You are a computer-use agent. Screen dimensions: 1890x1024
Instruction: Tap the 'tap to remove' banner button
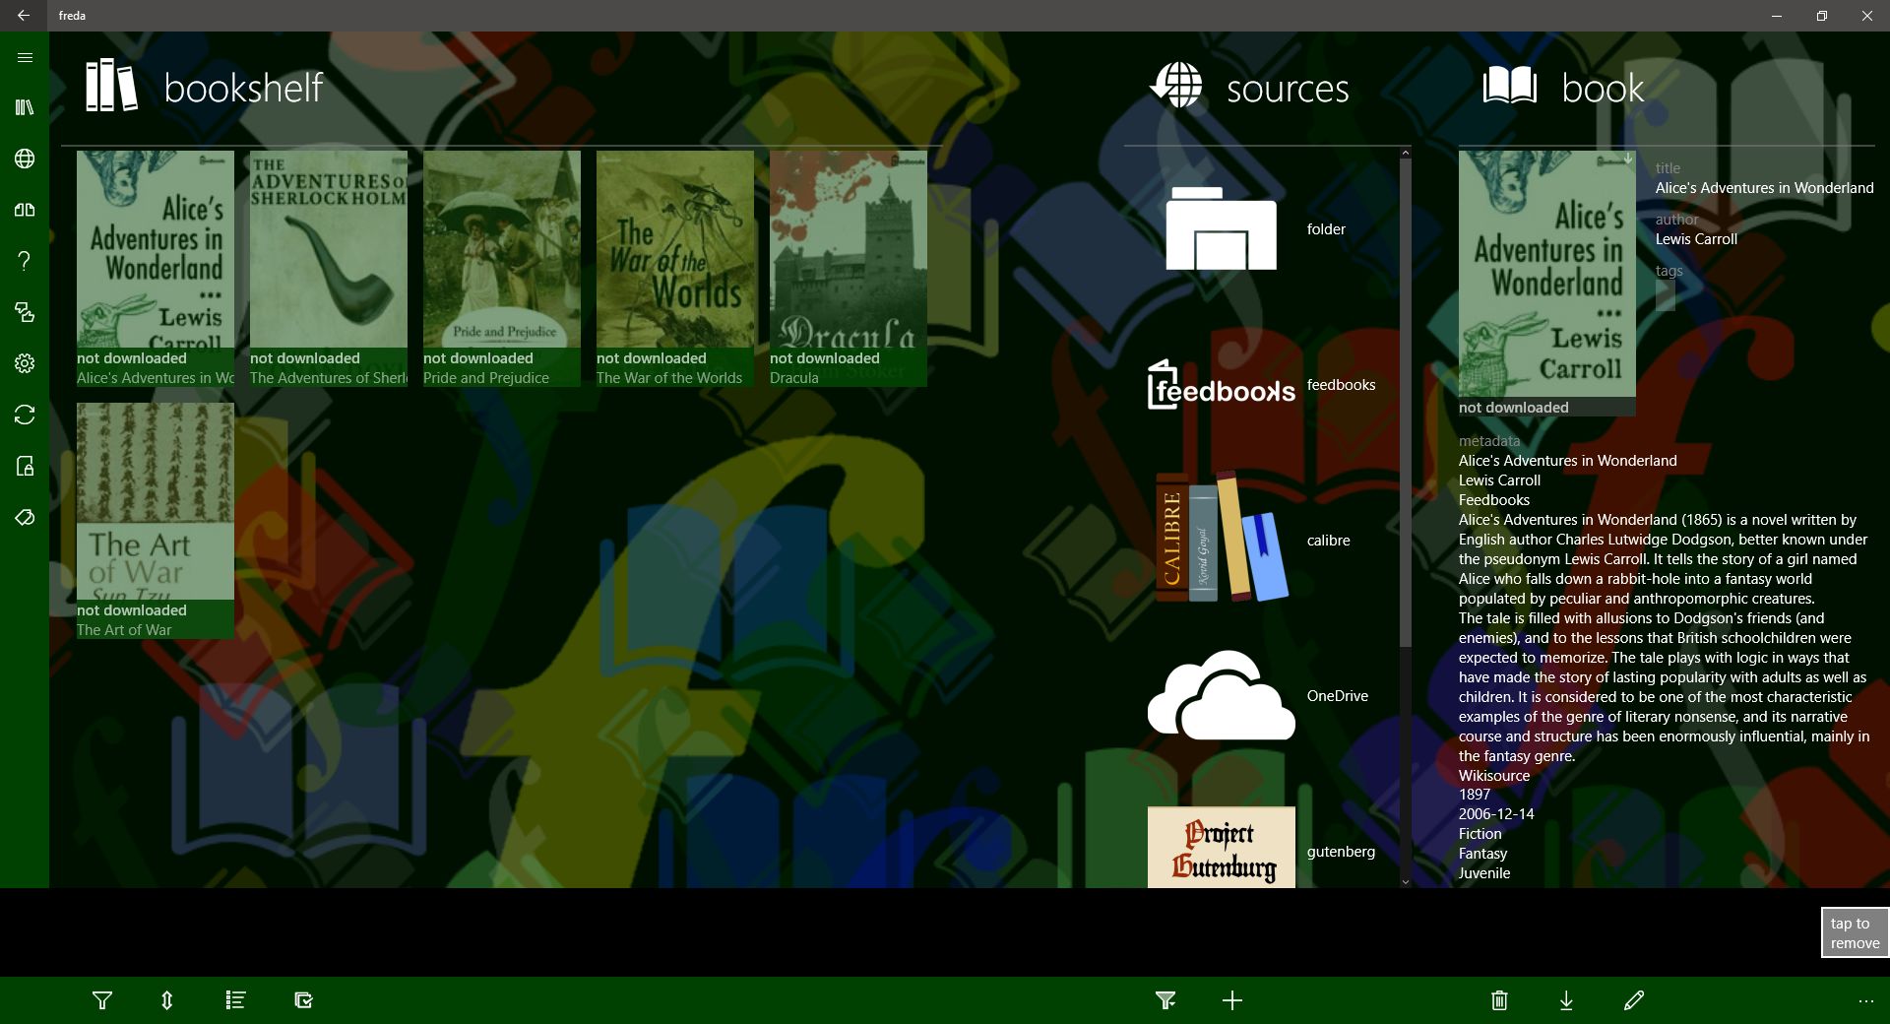pyautogui.click(x=1855, y=932)
